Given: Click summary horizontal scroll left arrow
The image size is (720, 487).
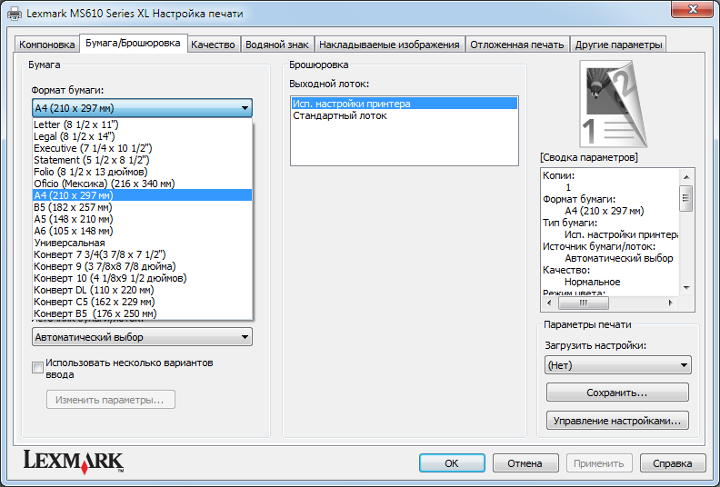Looking at the screenshot, I should tap(550, 303).
